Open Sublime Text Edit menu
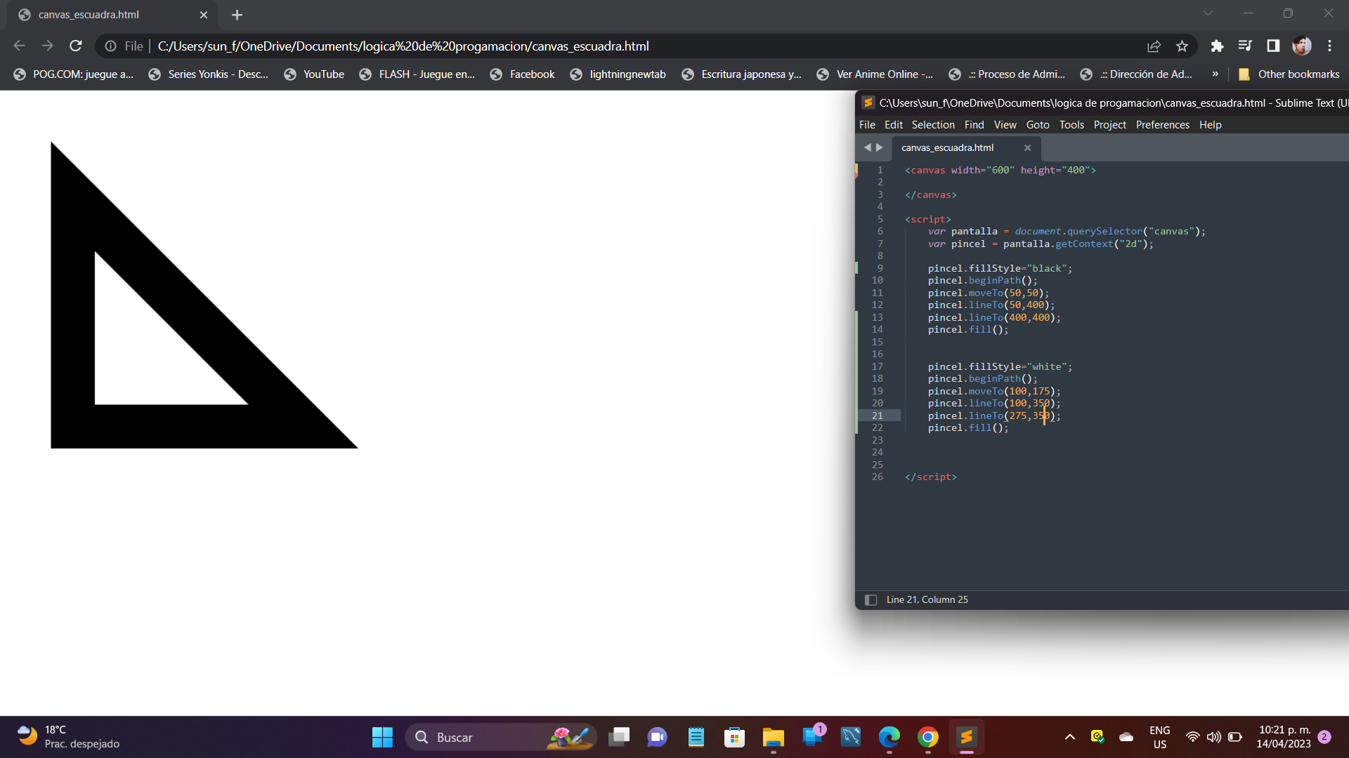Image resolution: width=1349 pixels, height=758 pixels. coord(893,125)
